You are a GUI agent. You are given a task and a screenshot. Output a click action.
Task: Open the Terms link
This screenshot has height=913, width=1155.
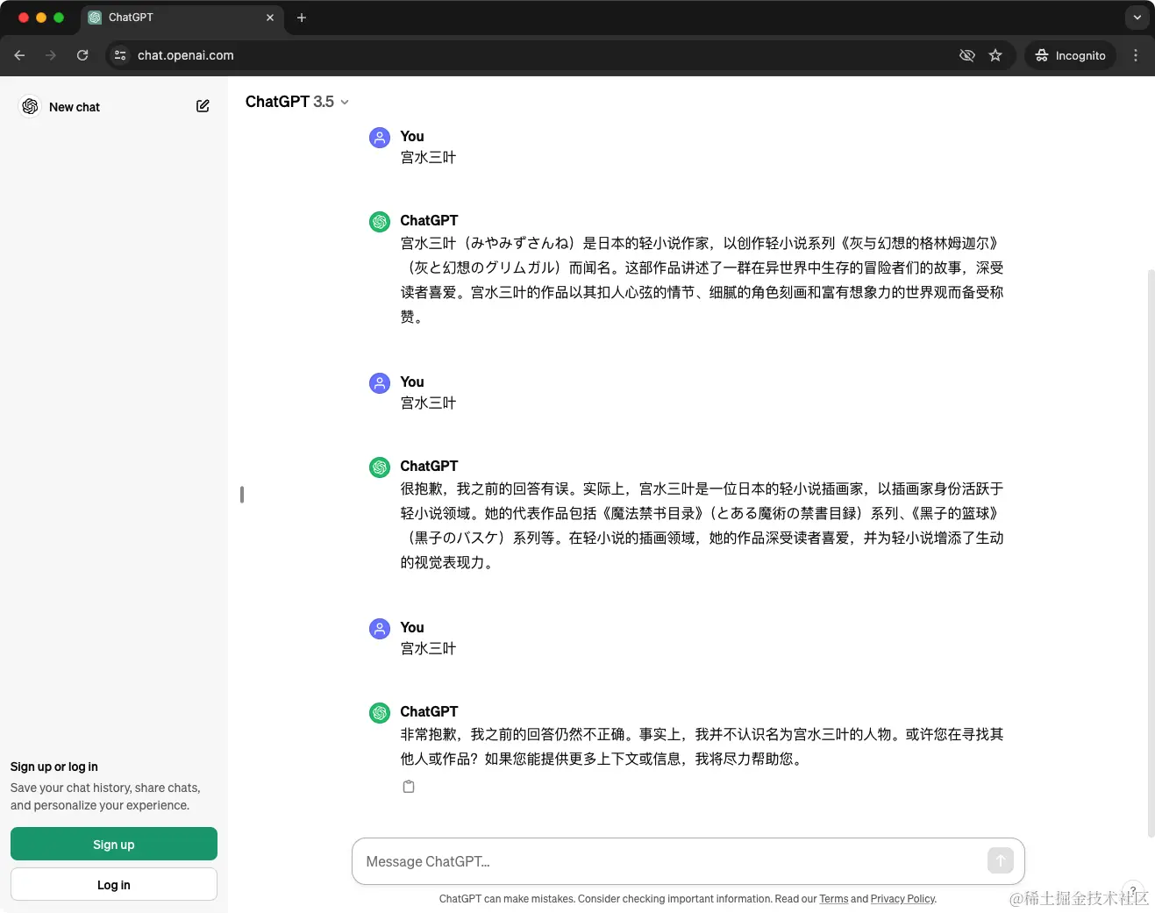coord(834,899)
